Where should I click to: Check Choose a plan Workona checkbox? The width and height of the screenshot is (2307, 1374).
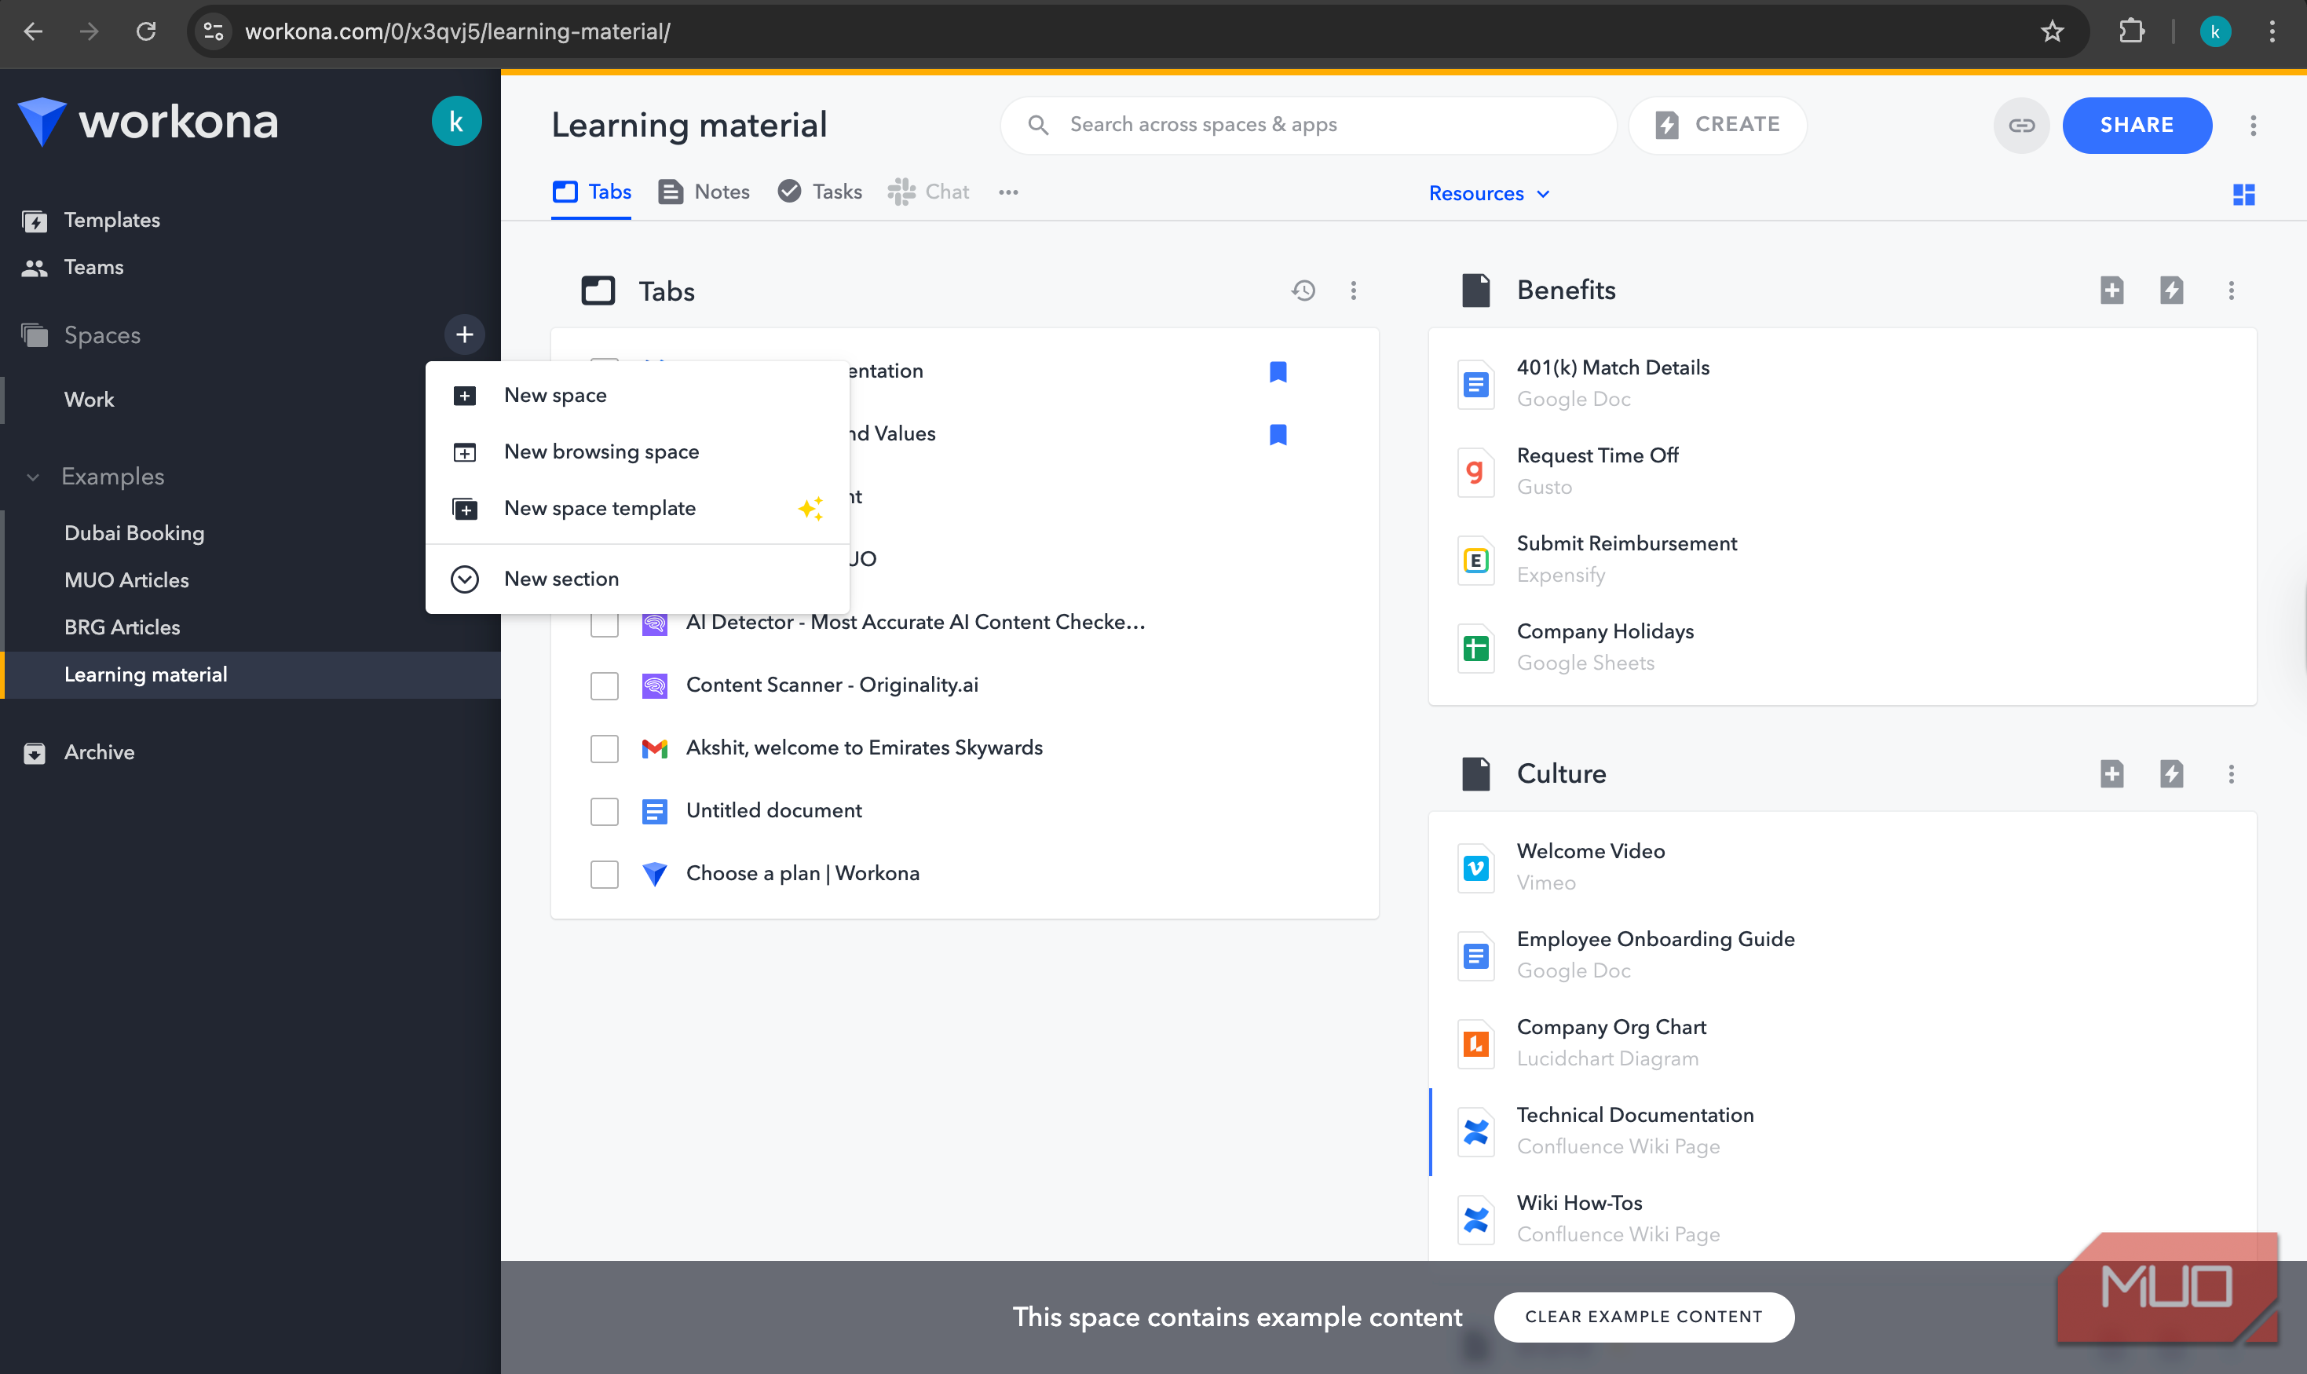[605, 874]
